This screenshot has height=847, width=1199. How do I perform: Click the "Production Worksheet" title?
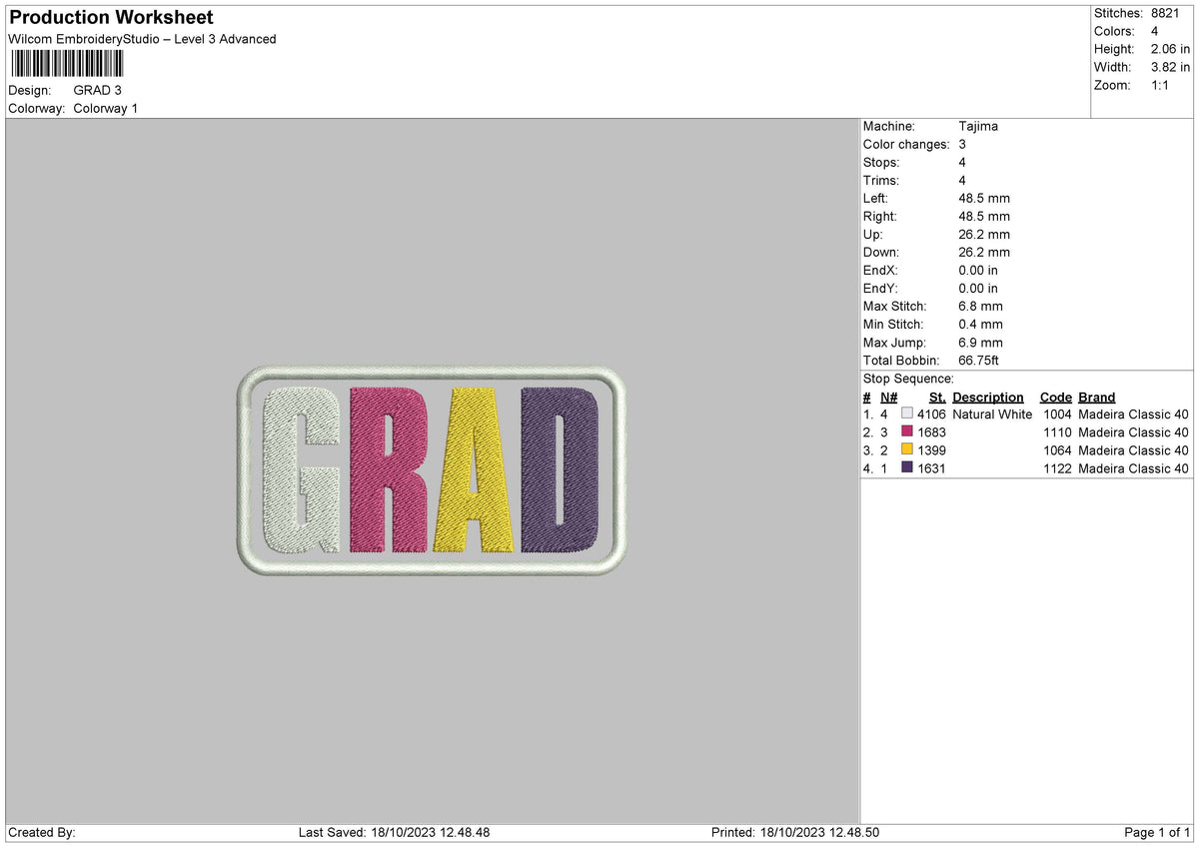click(111, 18)
